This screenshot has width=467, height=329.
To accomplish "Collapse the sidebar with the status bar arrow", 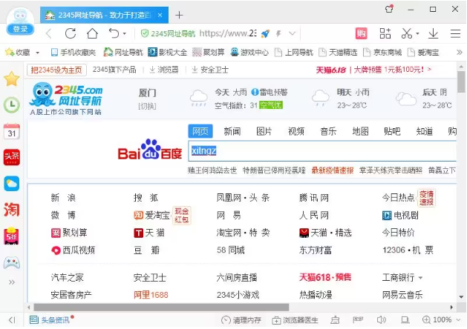I will point(12,320).
